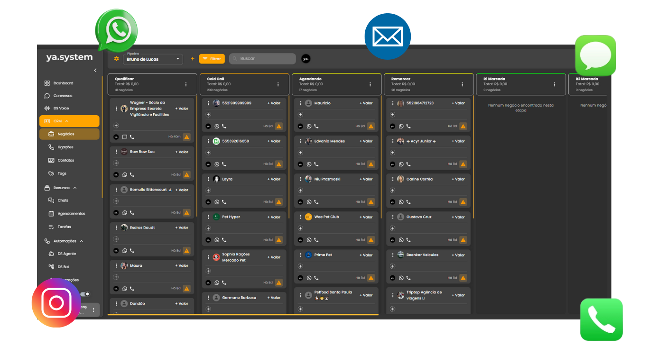Open chat icon on Wagner card

pyautogui.click(x=125, y=137)
